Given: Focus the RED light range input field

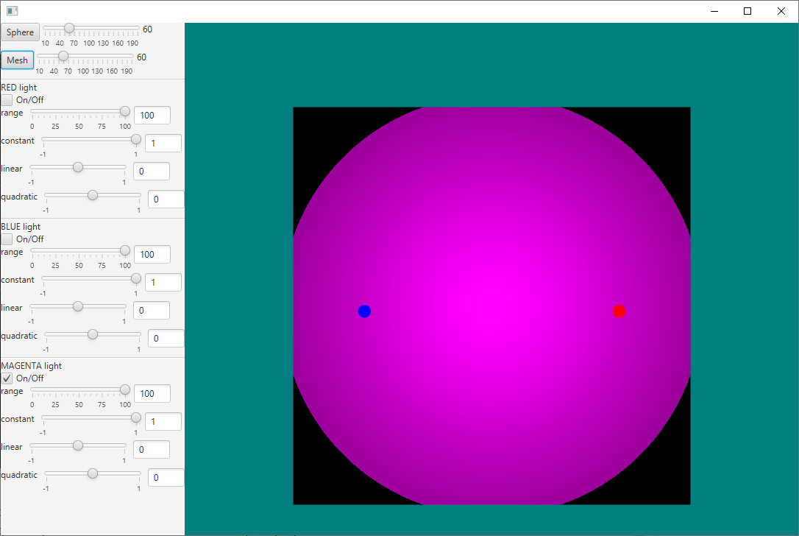Looking at the screenshot, I should click(152, 116).
